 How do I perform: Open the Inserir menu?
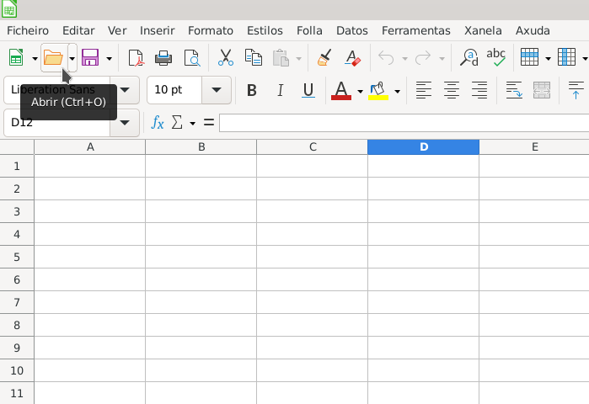(158, 30)
